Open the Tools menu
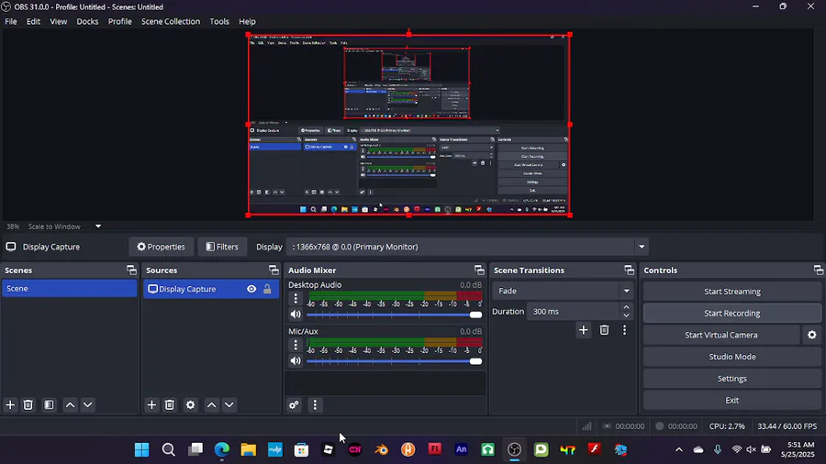Image resolution: width=826 pixels, height=464 pixels. pos(219,22)
